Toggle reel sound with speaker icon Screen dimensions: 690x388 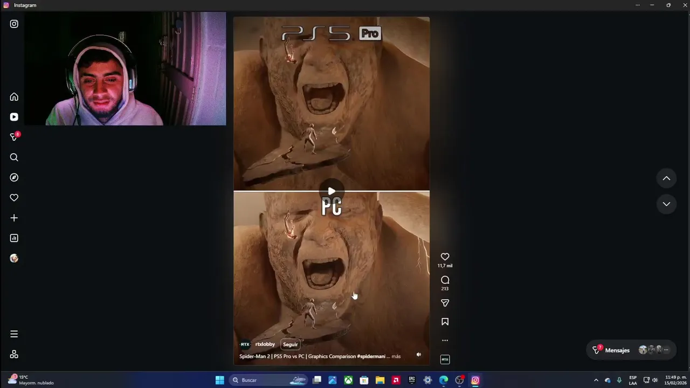(419, 355)
